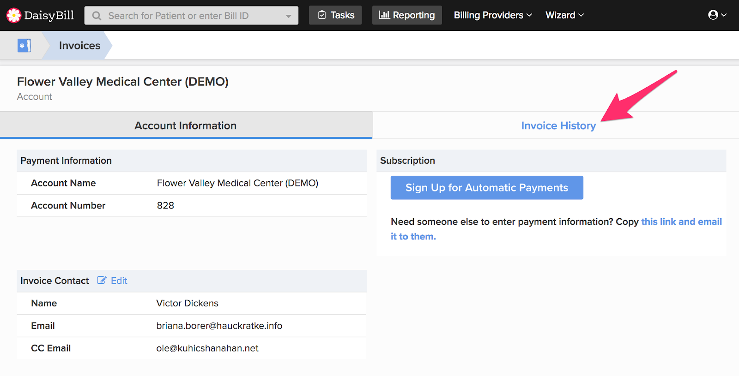
Task: Switch to the Invoice History tab
Action: pyautogui.click(x=558, y=125)
